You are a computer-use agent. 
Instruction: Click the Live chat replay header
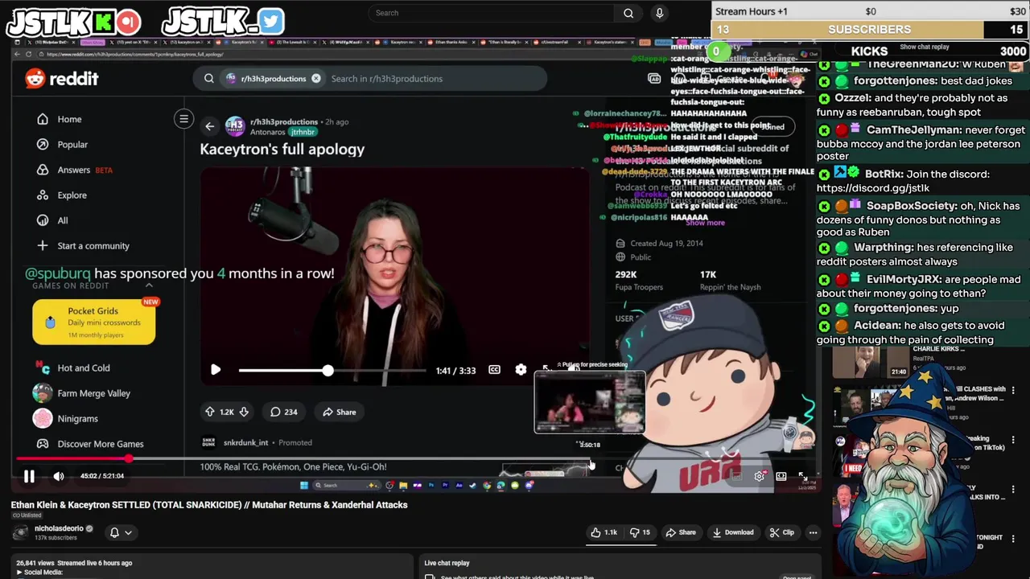click(x=447, y=563)
